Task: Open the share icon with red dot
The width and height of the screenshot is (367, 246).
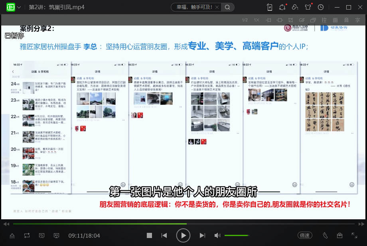Action: click(282, 7)
